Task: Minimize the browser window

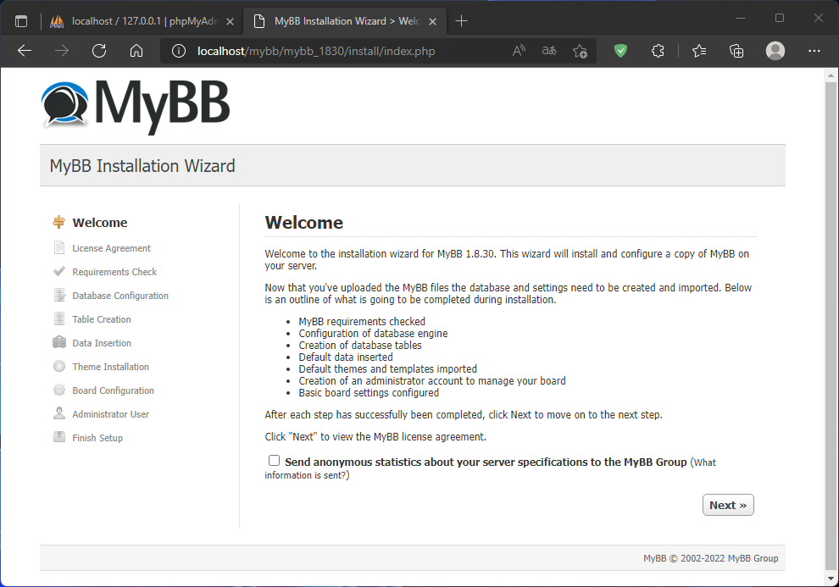Action: (741, 18)
